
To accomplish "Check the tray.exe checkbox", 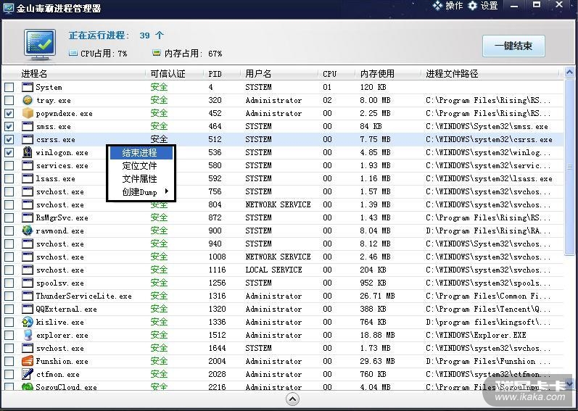I will click(9, 100).
